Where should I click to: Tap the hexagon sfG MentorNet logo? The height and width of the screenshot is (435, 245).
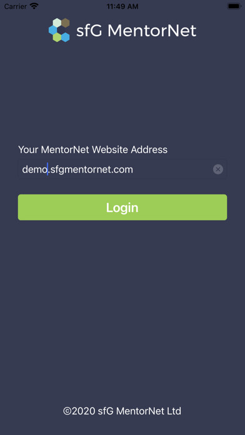[59, 30]
